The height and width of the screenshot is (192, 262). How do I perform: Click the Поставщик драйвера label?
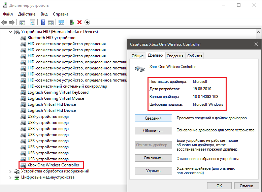[x=168, y=82]
